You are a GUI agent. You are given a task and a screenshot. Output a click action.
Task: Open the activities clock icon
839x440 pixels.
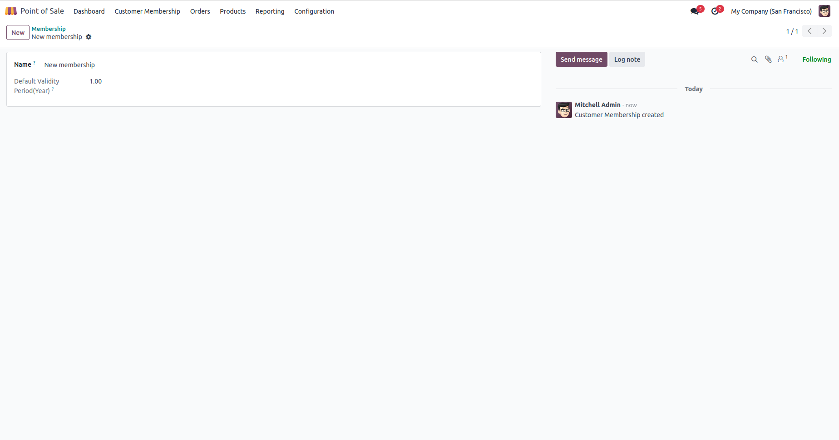715,11
